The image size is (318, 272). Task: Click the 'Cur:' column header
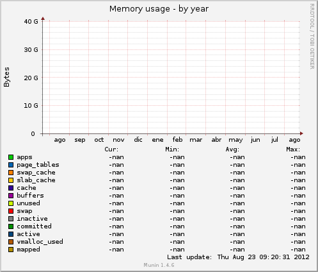(111, 149)
